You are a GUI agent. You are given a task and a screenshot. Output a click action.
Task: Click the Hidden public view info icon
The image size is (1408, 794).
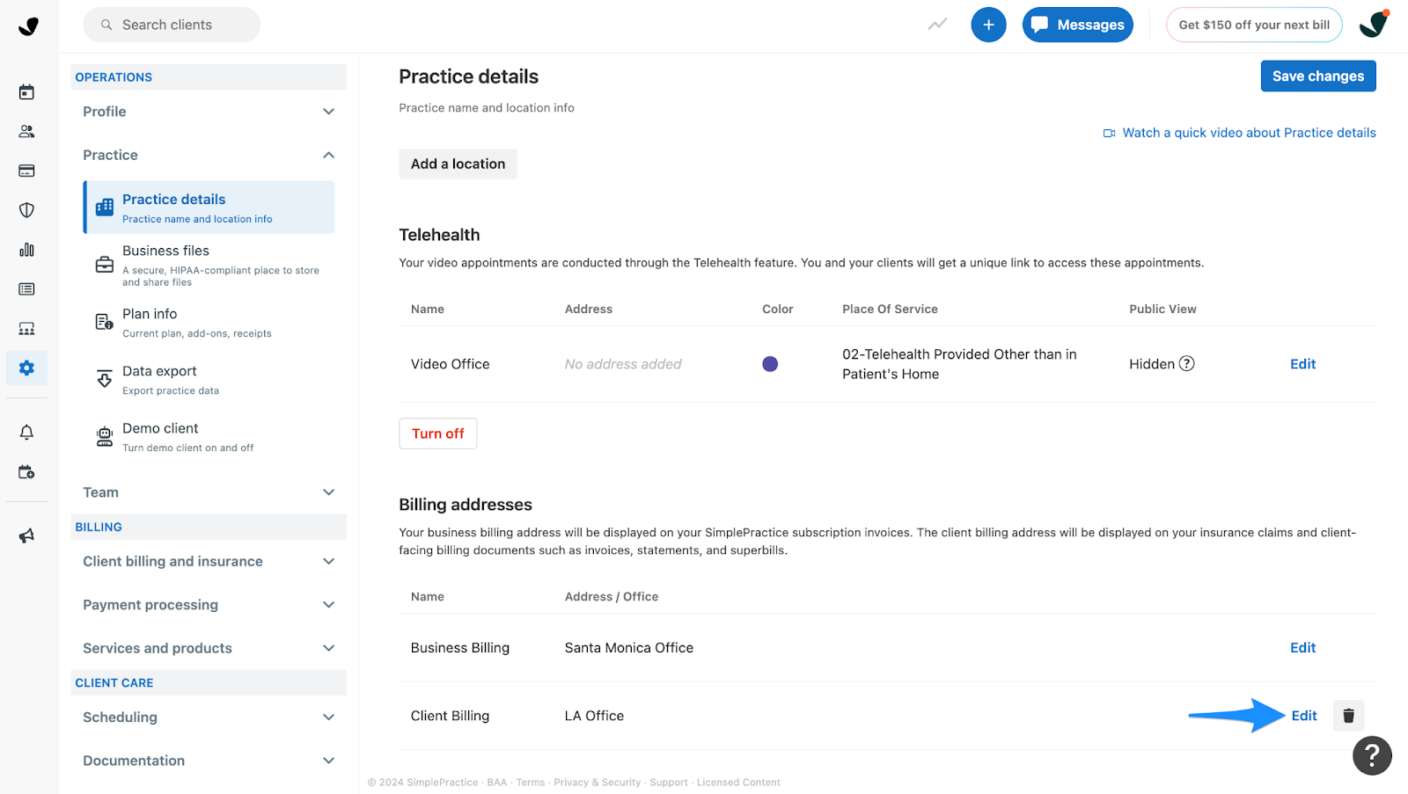tap(1187, 364)
